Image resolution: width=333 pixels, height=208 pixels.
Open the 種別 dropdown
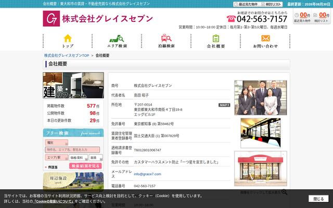[x=57, y=142]
